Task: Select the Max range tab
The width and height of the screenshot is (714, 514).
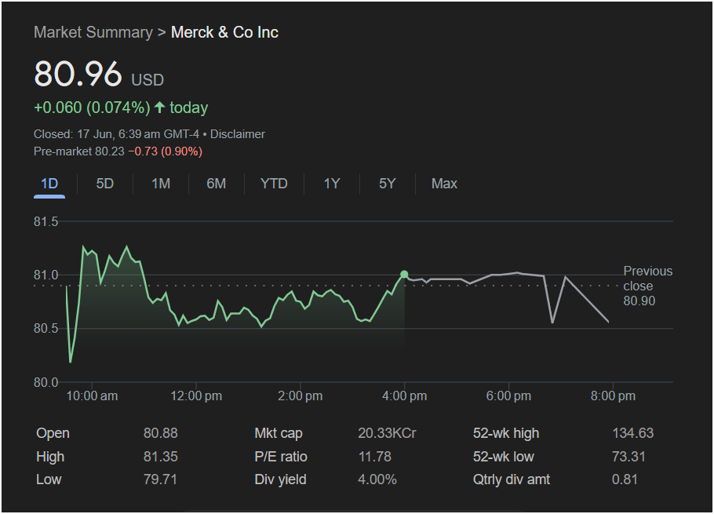Action: click(x=444, y=184)
